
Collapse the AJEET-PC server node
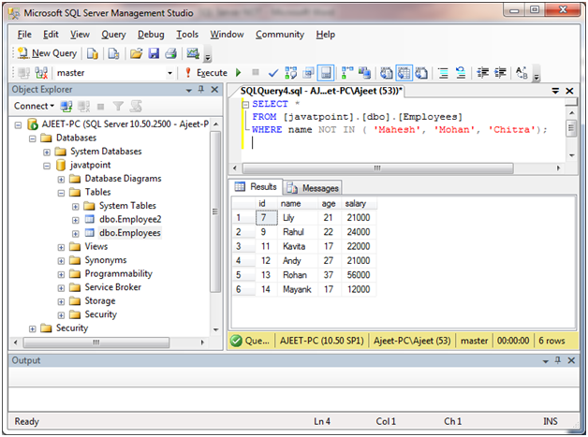coord(18,124)
